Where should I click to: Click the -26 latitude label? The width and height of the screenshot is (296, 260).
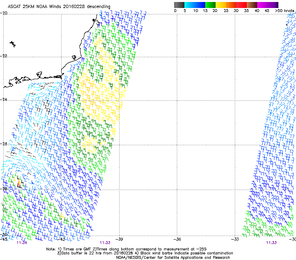tap(4, 144)
